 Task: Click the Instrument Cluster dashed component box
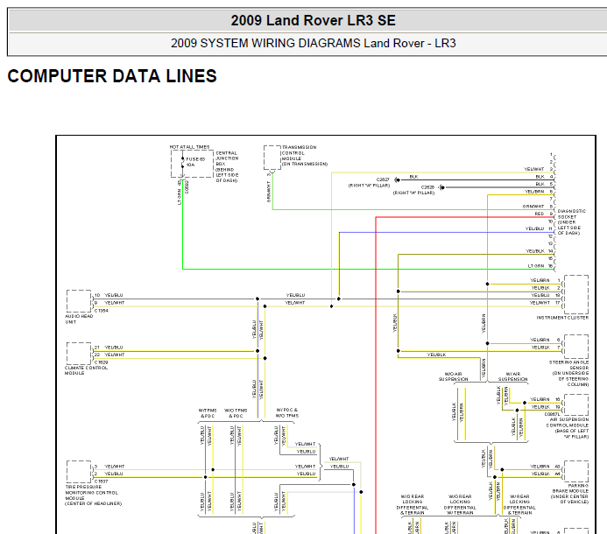576,294
